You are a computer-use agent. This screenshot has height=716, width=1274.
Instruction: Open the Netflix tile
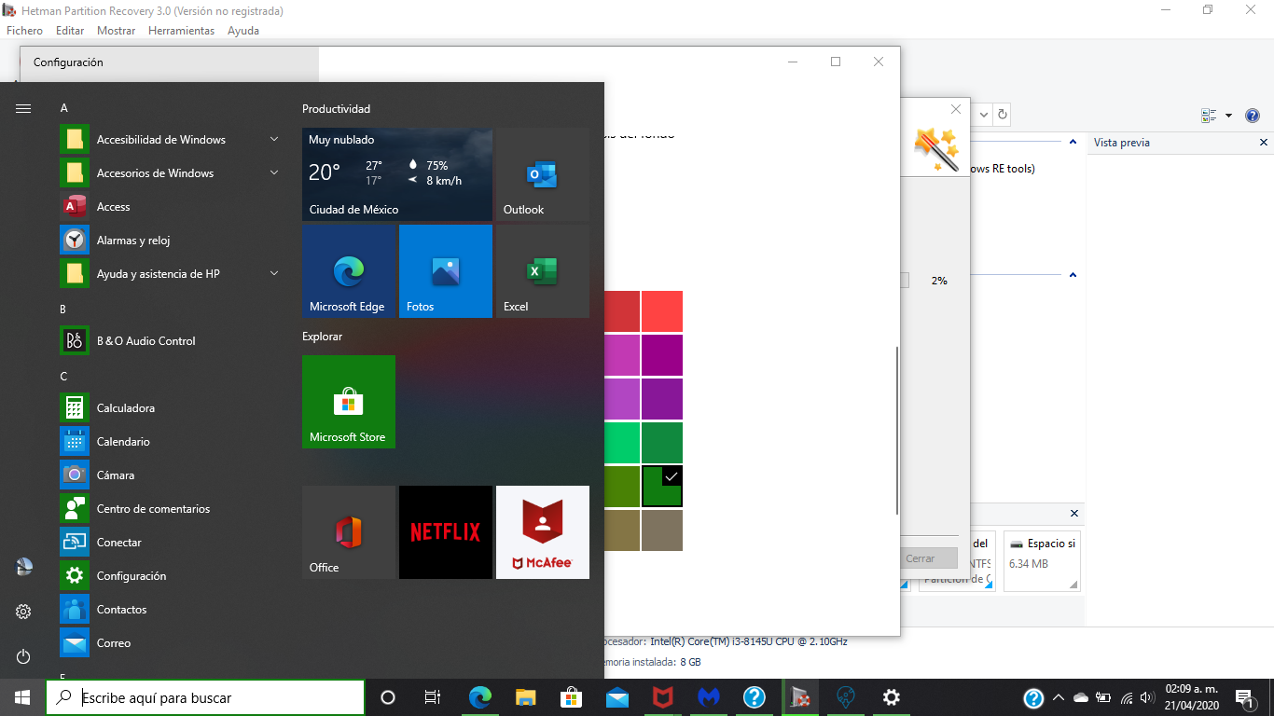coord(446,532)
